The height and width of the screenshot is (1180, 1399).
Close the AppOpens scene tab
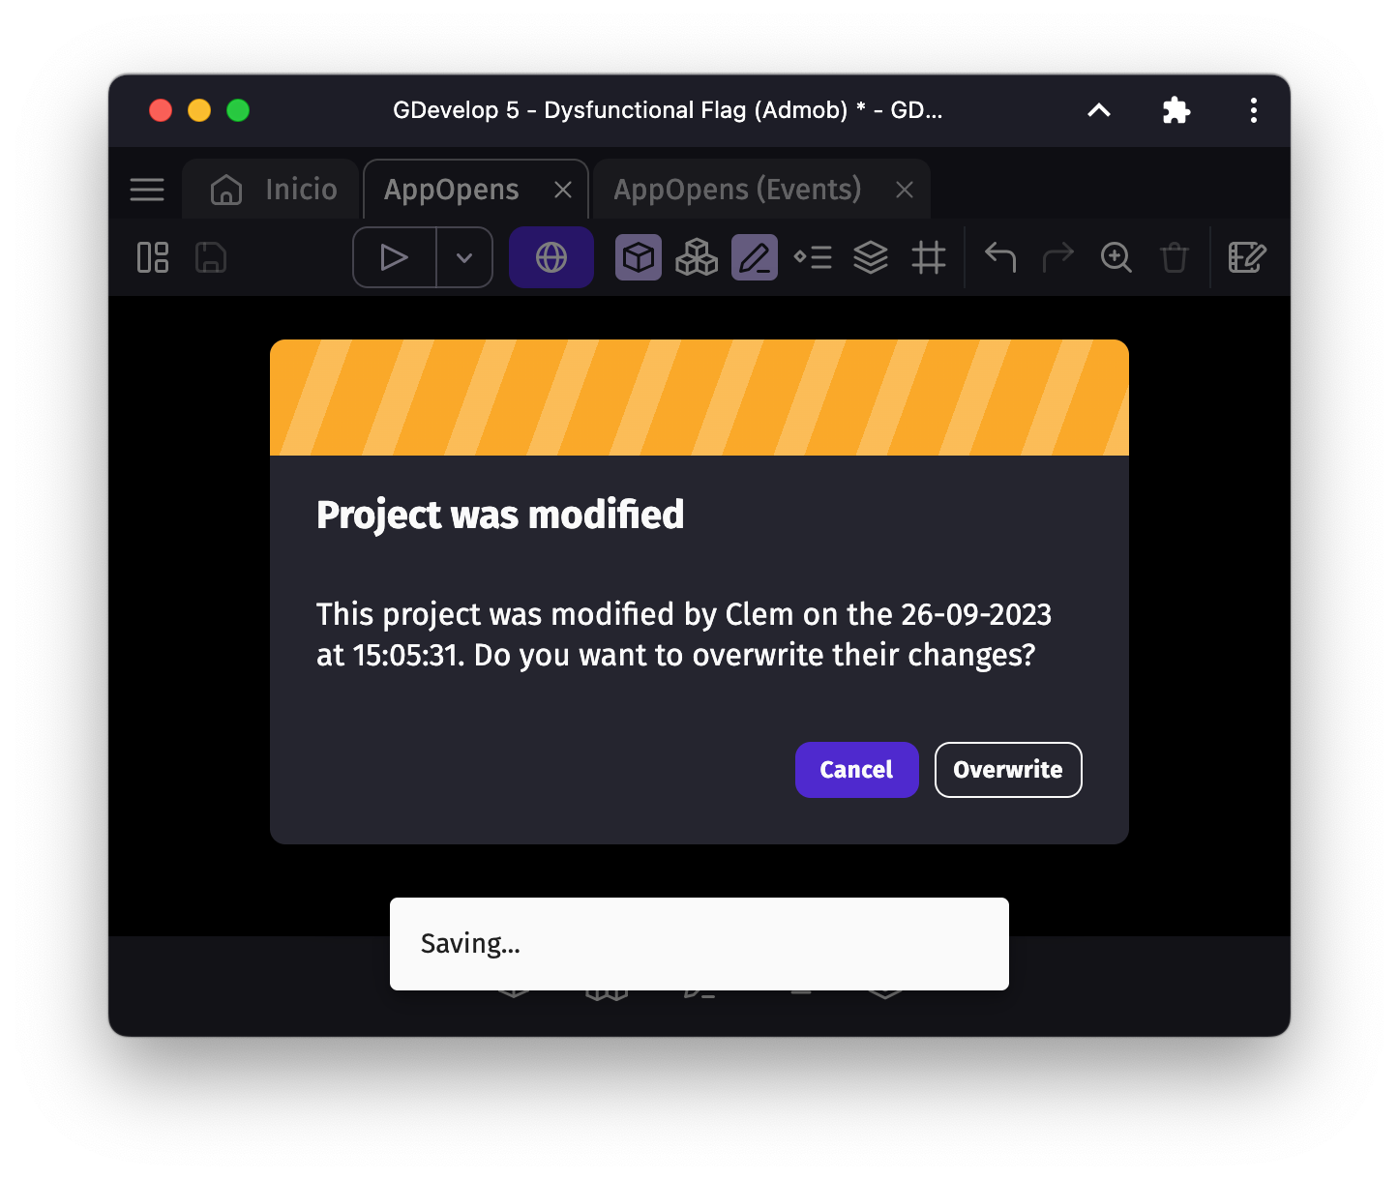point(563,190)
